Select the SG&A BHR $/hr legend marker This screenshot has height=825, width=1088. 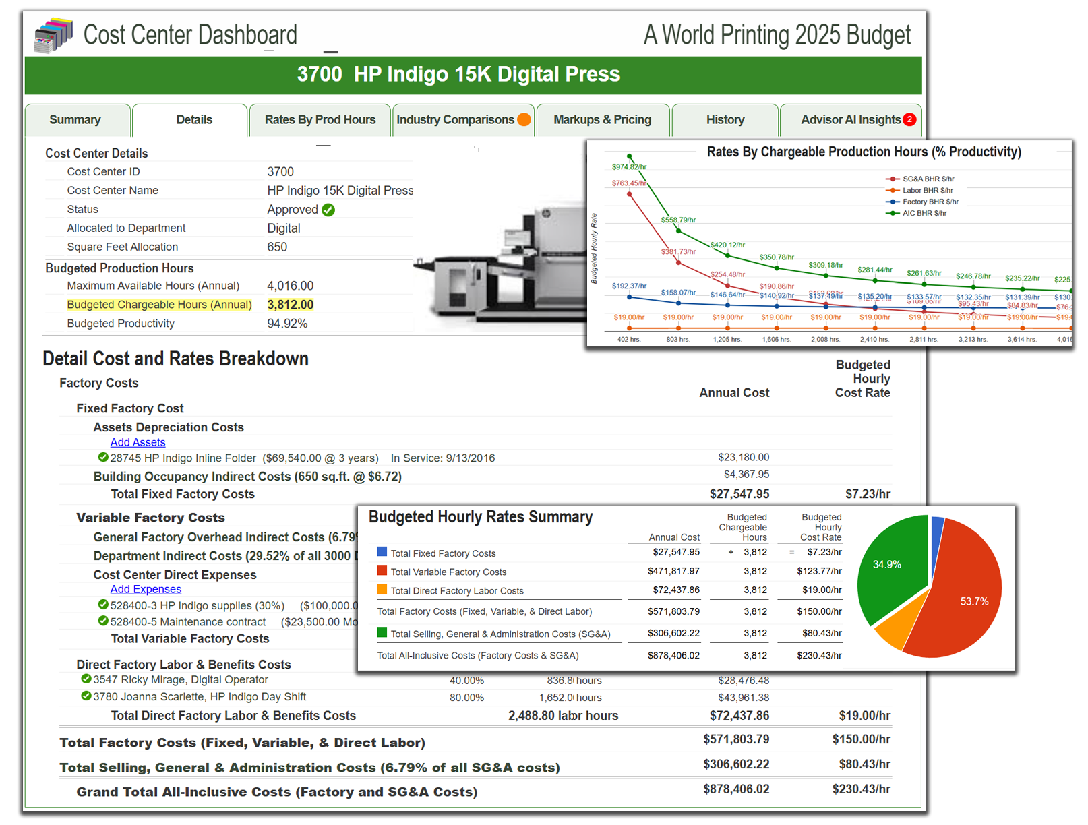click(x=891, y=179)
